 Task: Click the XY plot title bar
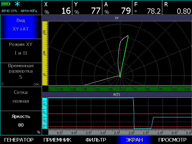click(x=117, y=18)
